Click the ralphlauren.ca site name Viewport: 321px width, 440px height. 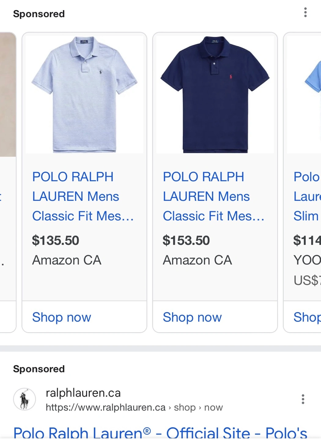(83, 393)
